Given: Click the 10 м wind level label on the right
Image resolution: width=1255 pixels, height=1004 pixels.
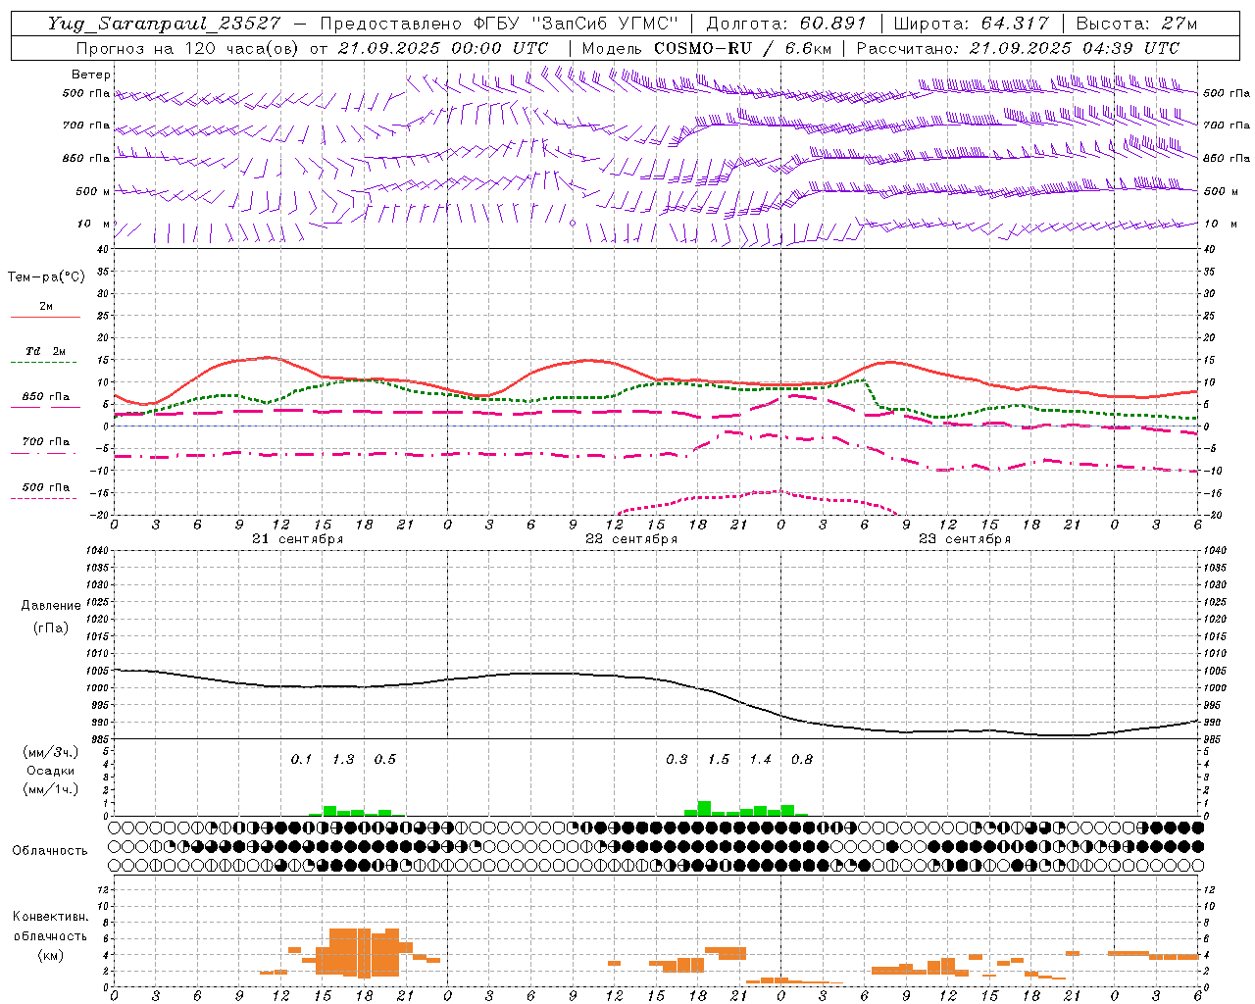Looking at the screenshot, I should coord(1220,225).
